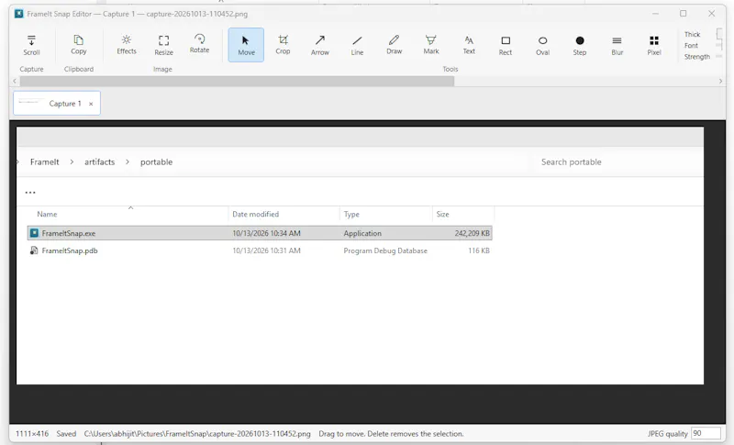Select the Mark highlighter tool
The height and width of the screenshot is (445, 734).
431,45
